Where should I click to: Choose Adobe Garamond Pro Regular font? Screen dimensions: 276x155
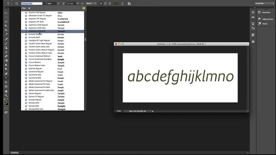53,81
